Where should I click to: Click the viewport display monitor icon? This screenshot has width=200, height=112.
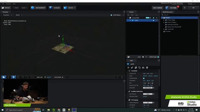122,77
